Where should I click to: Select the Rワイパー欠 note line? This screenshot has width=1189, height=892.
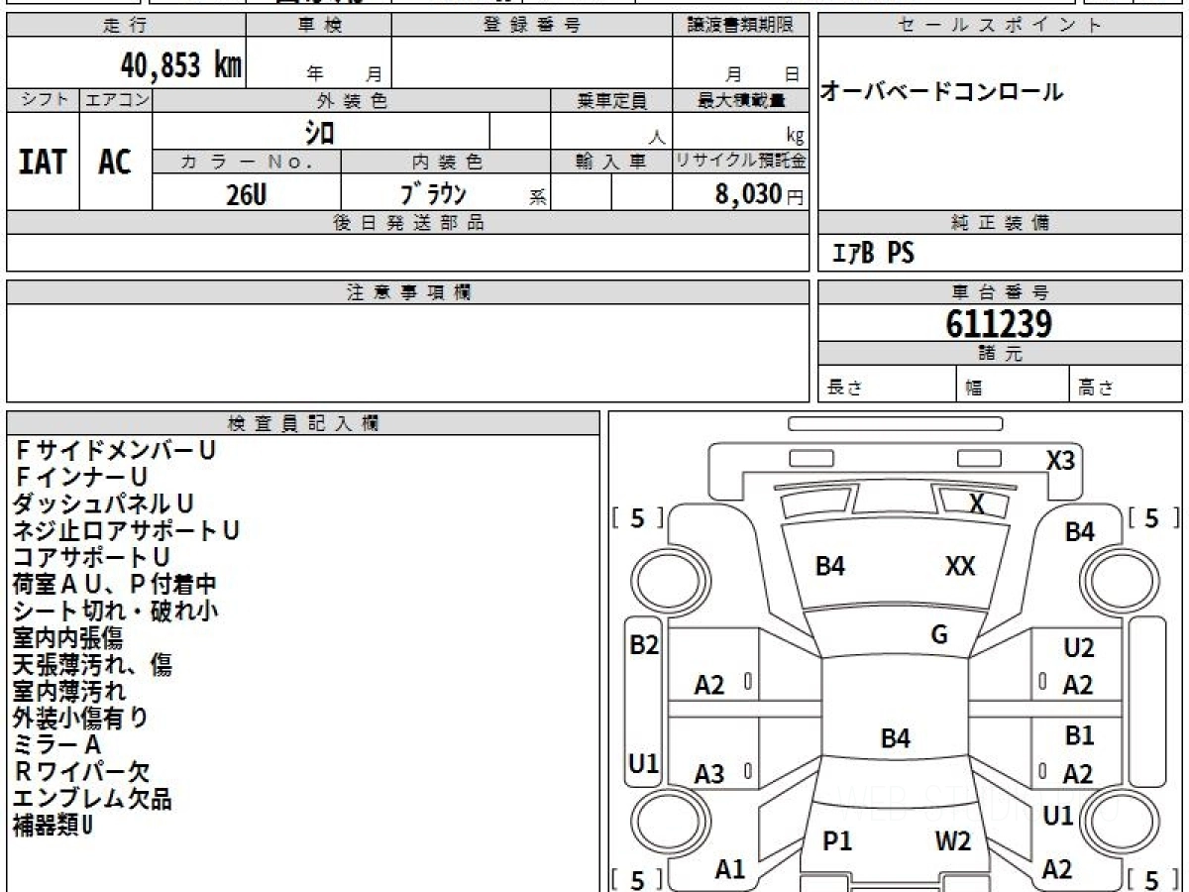coord(81,772)
